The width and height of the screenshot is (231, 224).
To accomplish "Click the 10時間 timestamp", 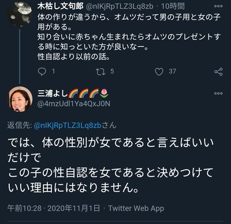I will pyautogui.click(x=173, y=6).
